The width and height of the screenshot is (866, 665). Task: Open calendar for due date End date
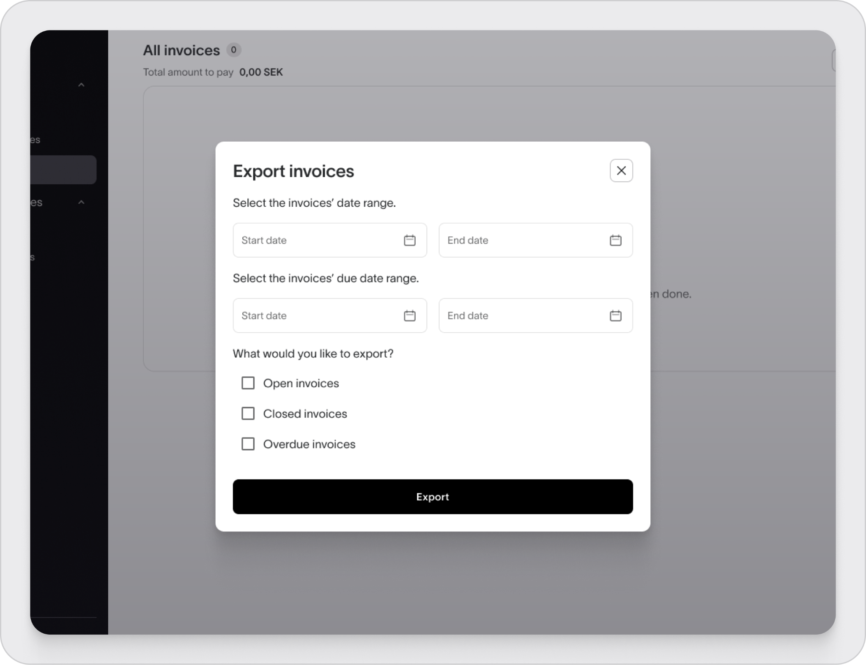point(615,315)
